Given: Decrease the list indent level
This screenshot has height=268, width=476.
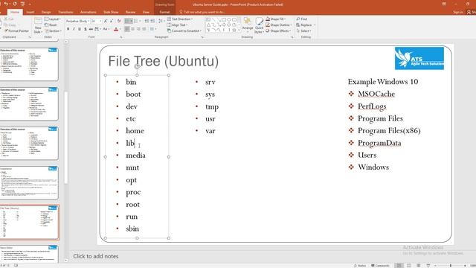Looking at the screenshot, I should [x=147, y=21].
